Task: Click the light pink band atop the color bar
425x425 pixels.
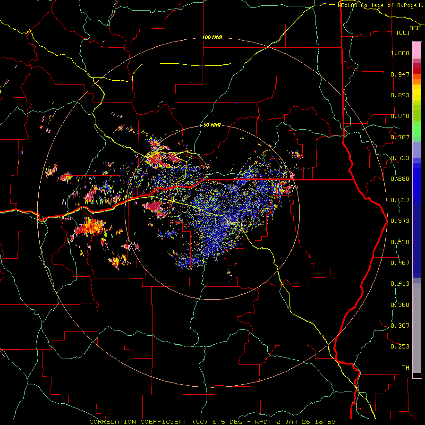Action: (417, 50)
